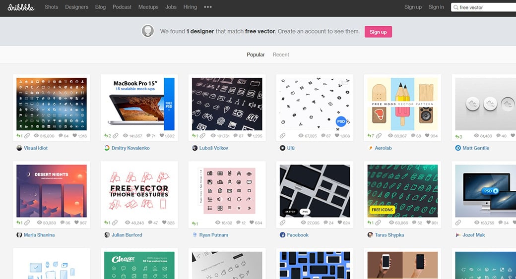Click the magnifier icon in search box

[x=455, y=7]
